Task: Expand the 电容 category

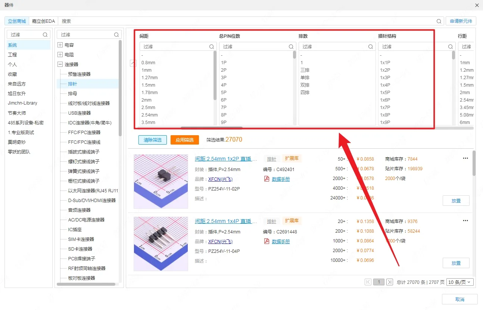Action: 60,45
